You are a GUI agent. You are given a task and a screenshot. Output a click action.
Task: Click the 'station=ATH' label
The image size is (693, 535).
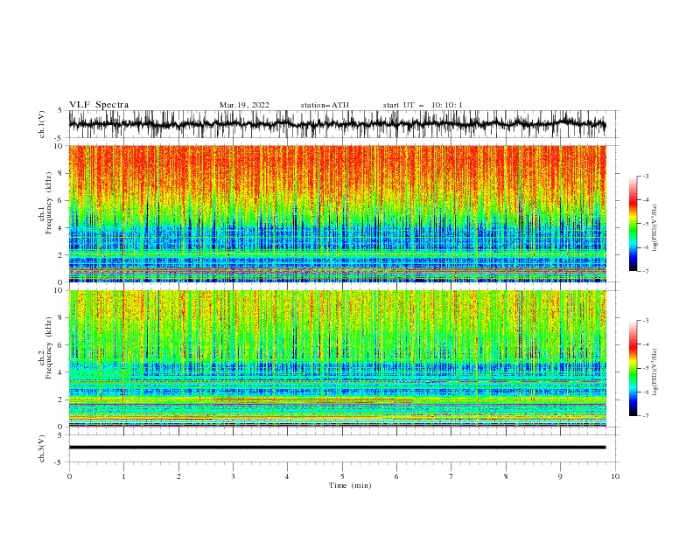[x=325, y=105]
